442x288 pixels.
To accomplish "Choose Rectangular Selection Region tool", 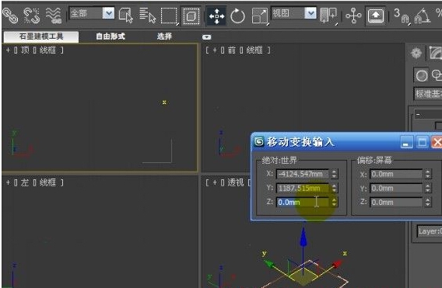I will coord(169,16).
